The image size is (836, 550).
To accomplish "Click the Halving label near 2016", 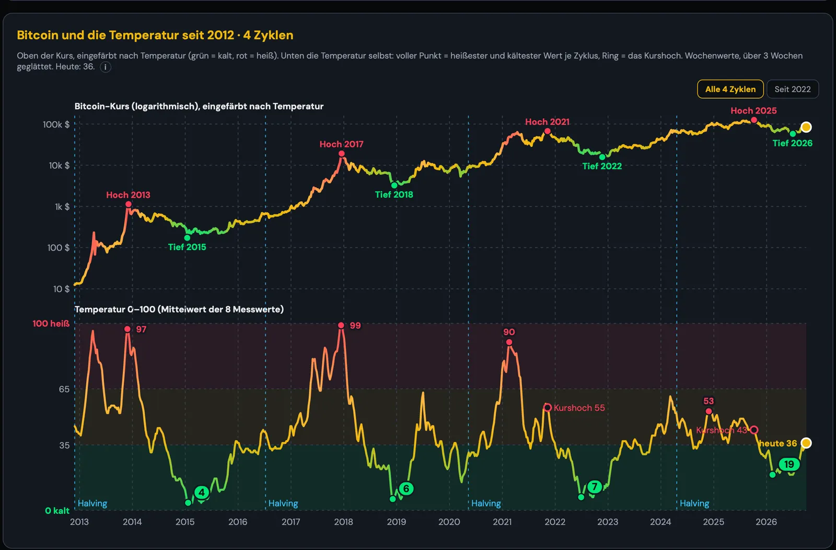I will tap(283, 503).
